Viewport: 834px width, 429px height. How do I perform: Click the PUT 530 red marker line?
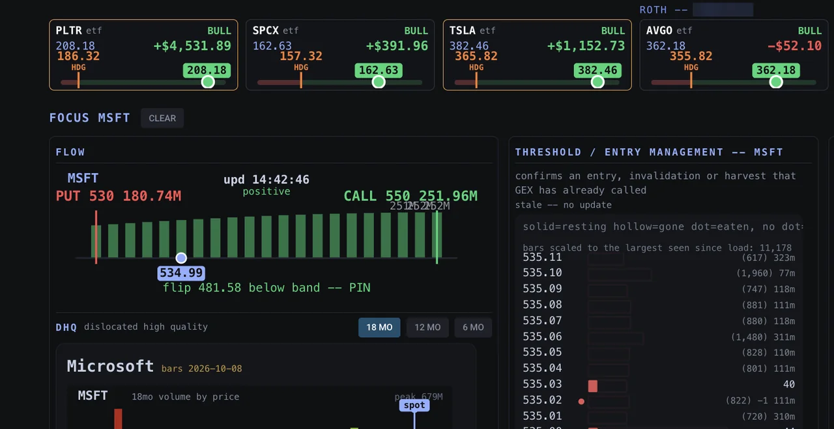coord(96,236)
